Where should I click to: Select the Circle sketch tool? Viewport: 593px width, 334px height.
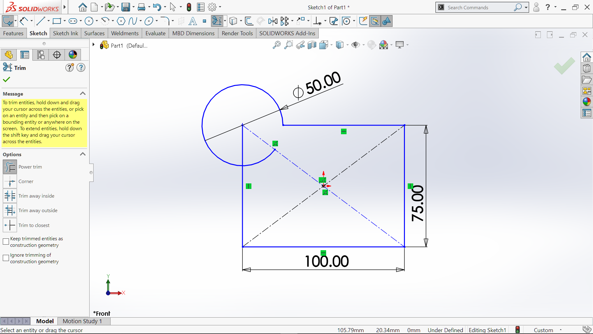(89, 21)
